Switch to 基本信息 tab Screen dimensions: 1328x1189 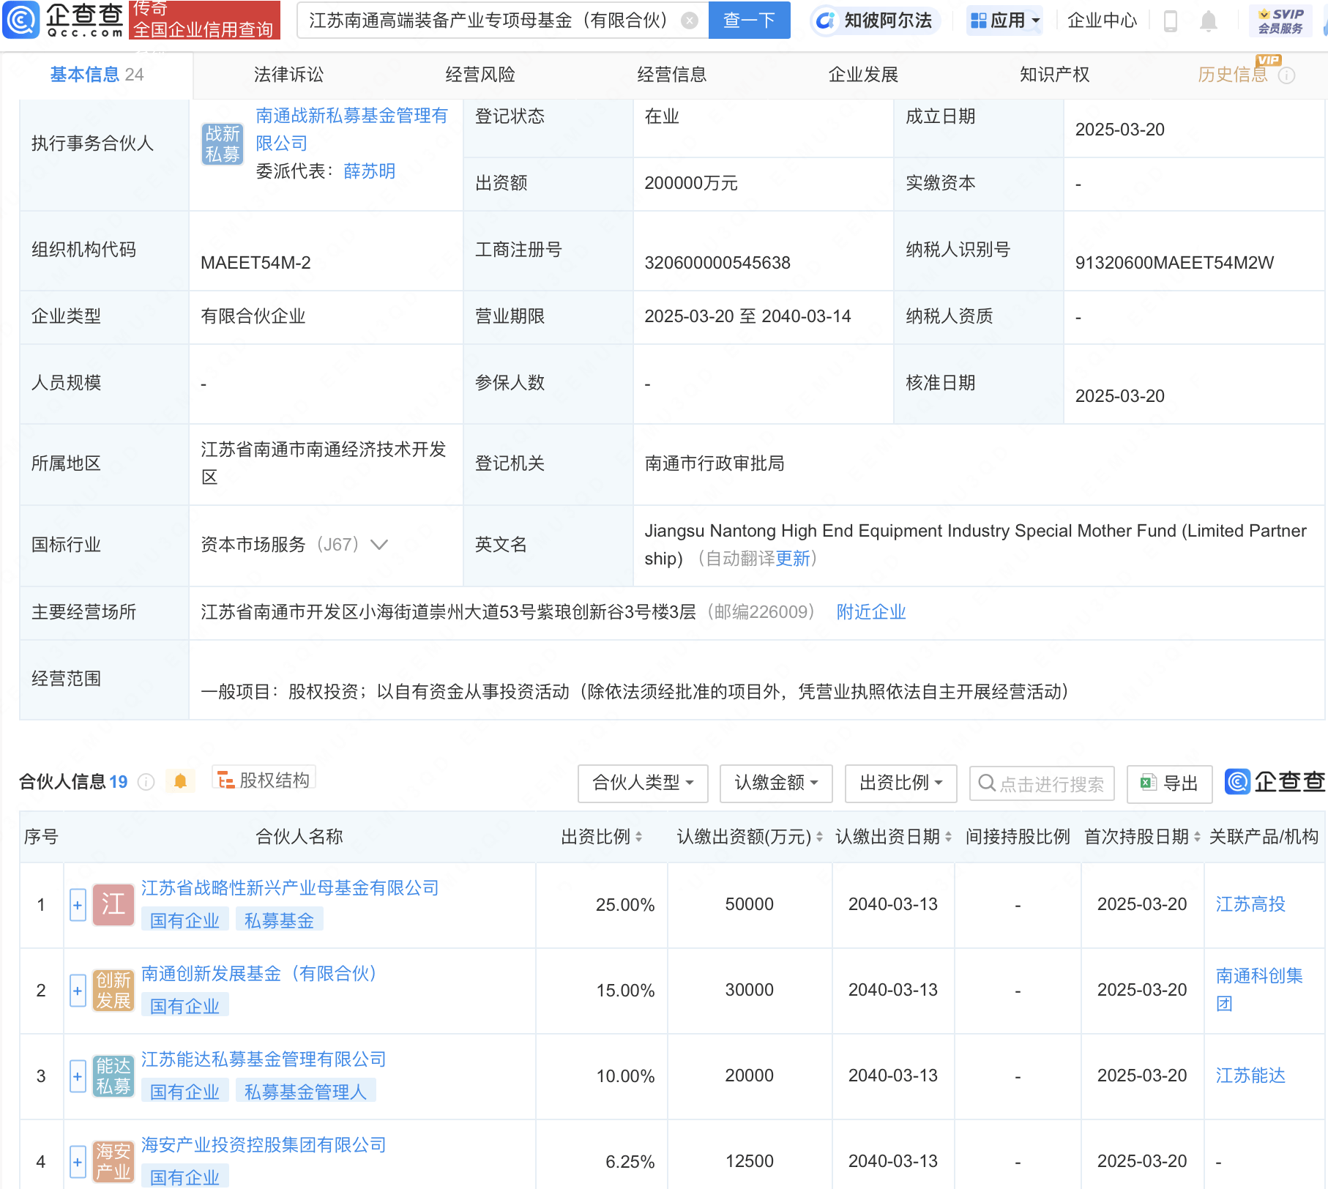(97, 75)
